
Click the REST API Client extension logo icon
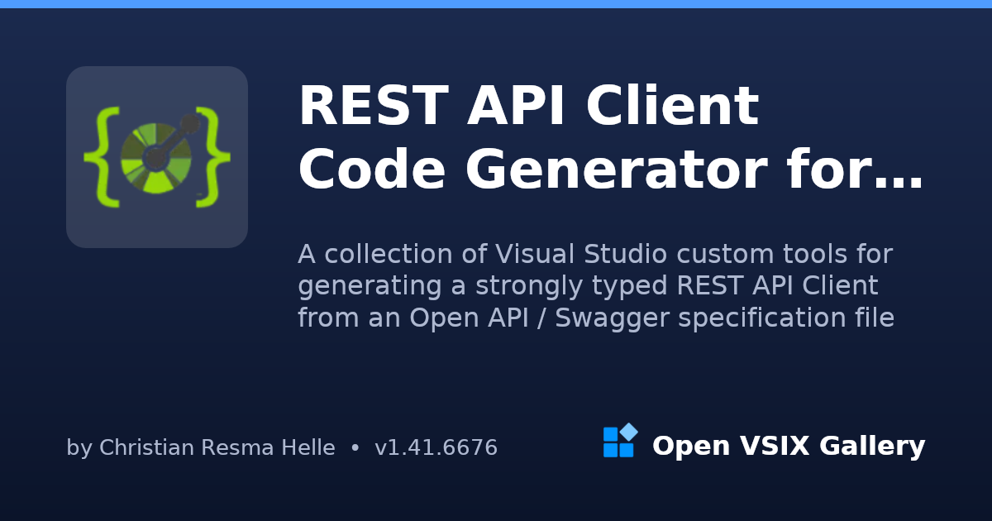pos(157,157)
